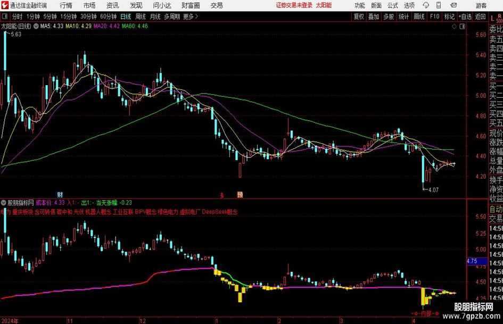Click the 预 marker on the chart
Image resolution: width=503 pixels, height=324 pixels.
[240, 194]
